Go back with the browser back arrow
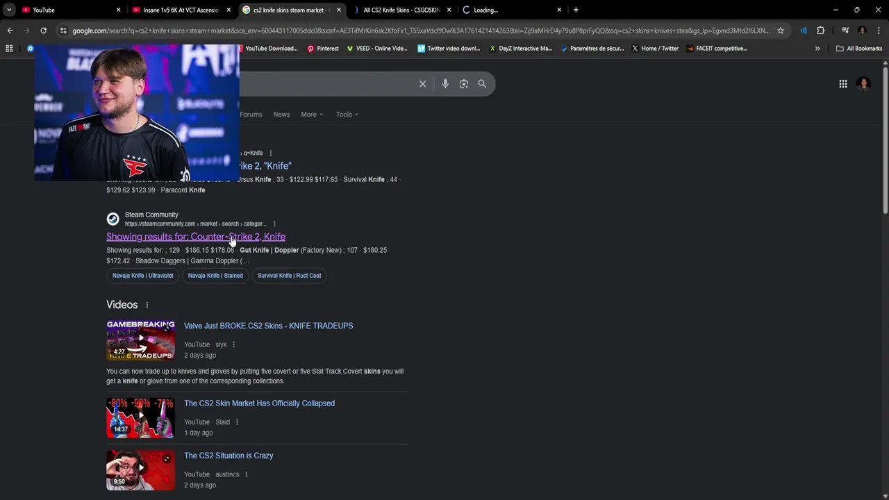The height and width of the screenshot is (500, 889). [x=10, y=31]
